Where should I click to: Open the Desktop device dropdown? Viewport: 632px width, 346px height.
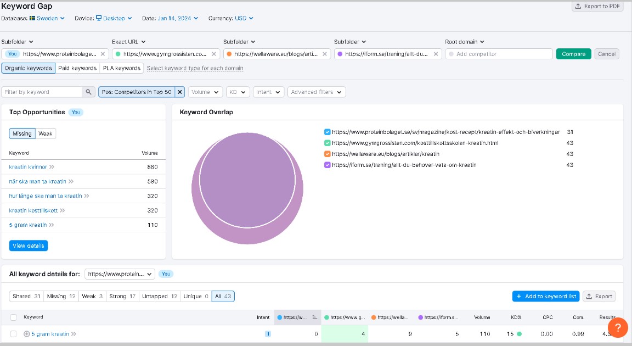[x=114, y=18]
